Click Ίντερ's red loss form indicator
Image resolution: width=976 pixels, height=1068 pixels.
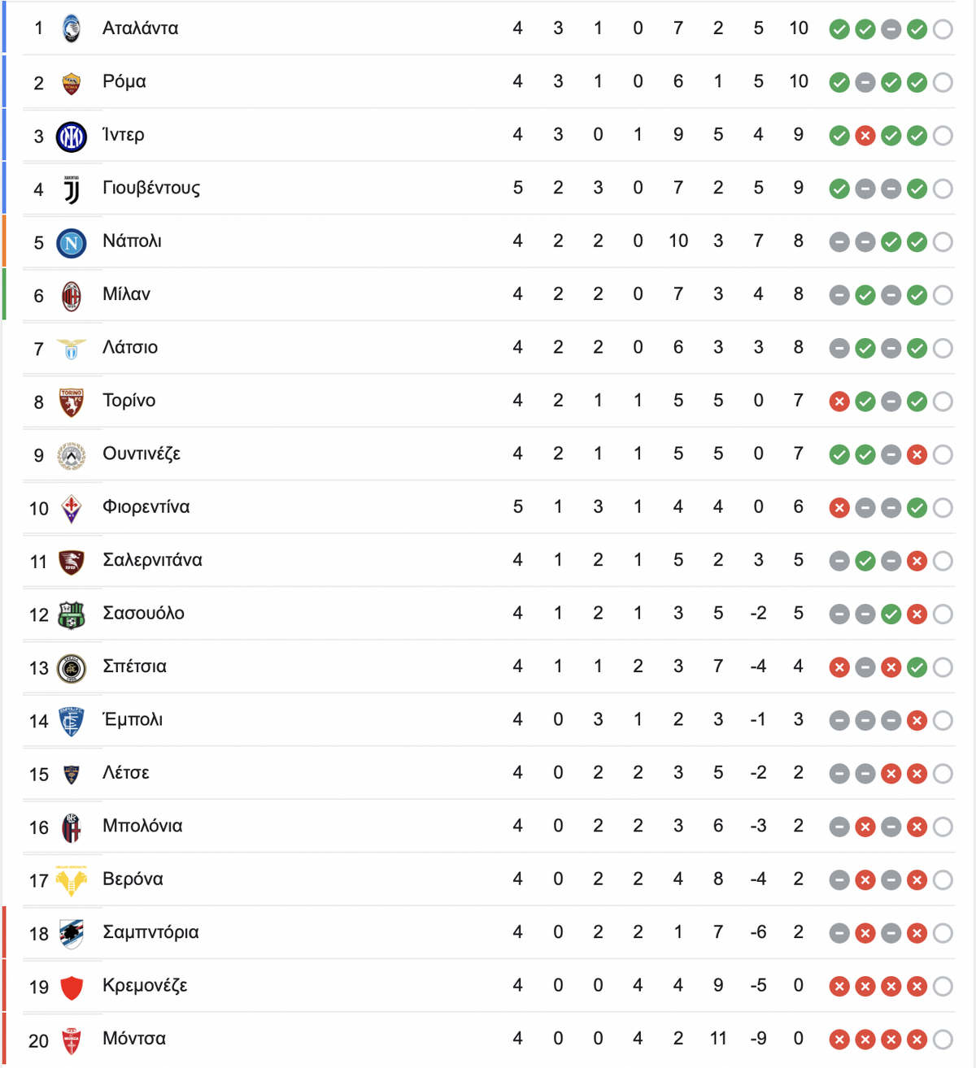tap(865, 136)
